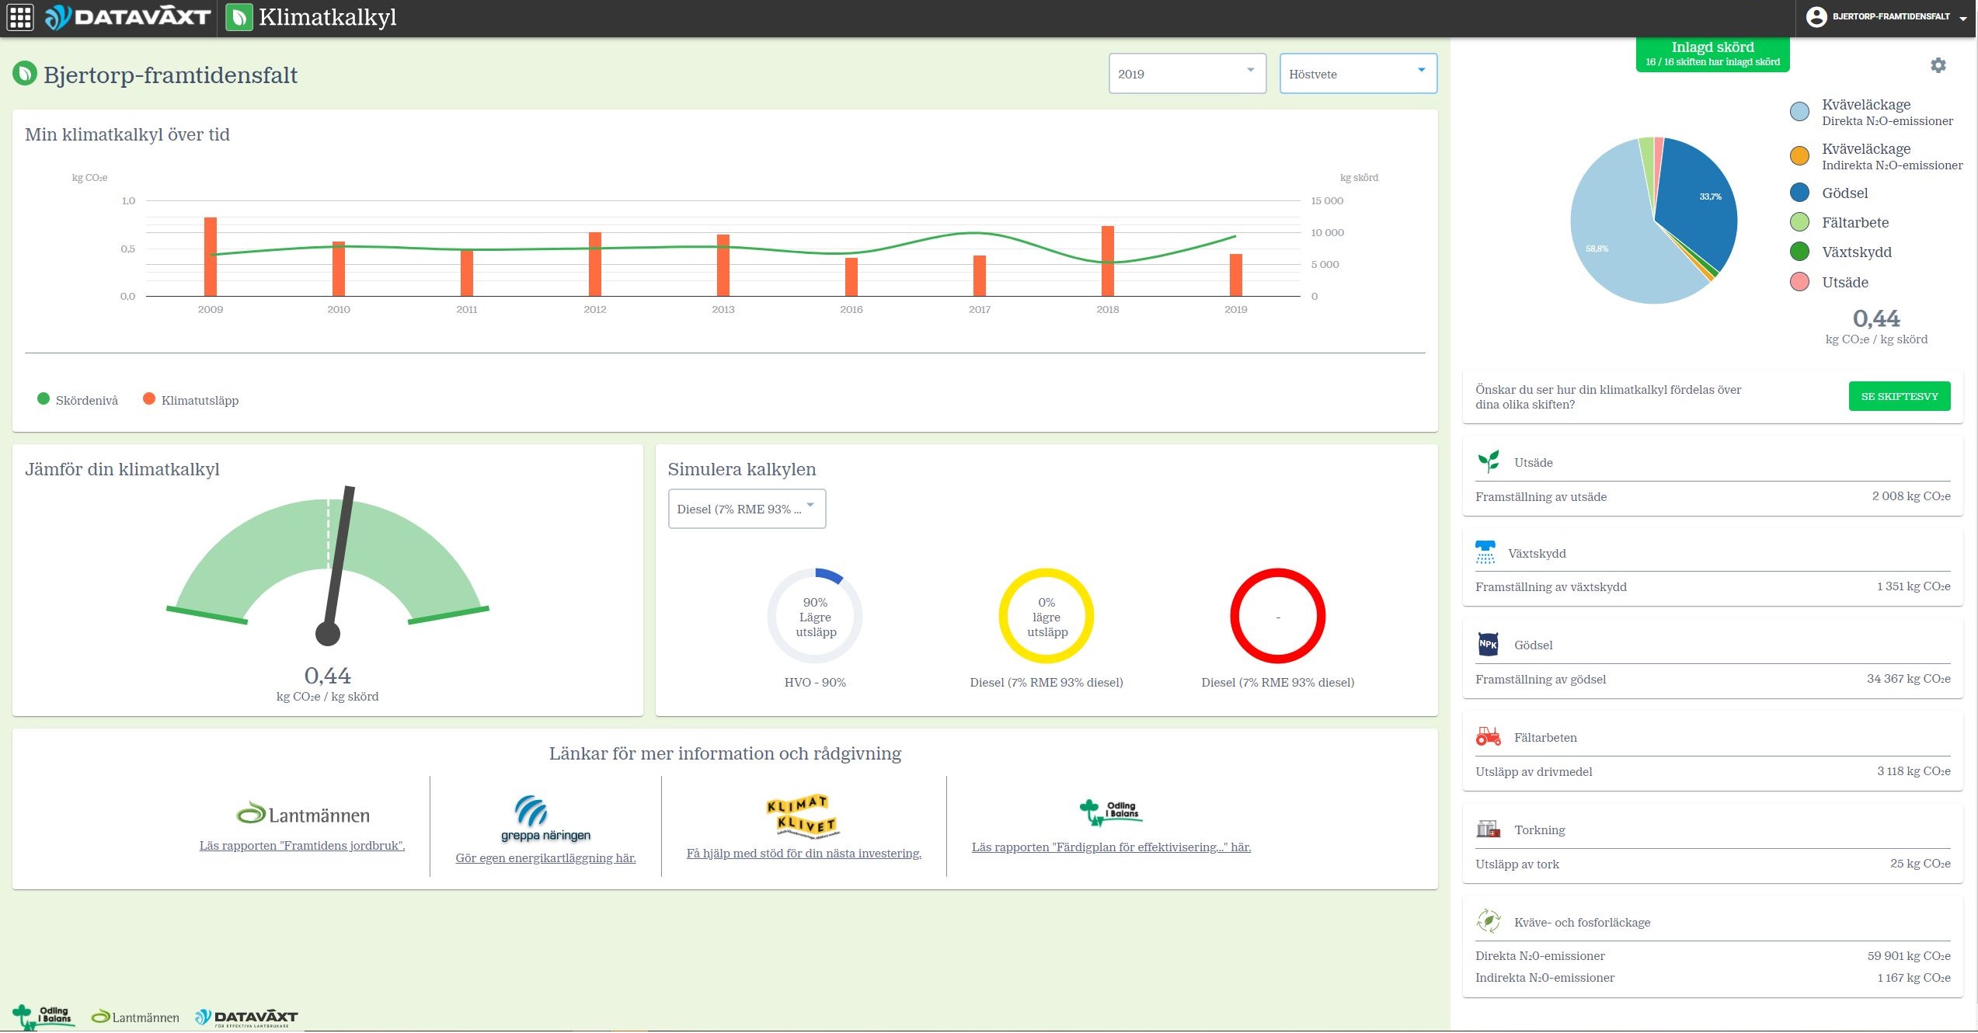Click the Torkning dryer icon
The height and width of the screenshot is (1033, 1978).
pyautogui.click(x=1488, y=829)
